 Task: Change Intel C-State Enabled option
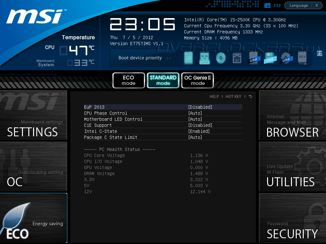pyautogui.click(x=199, y=131)
